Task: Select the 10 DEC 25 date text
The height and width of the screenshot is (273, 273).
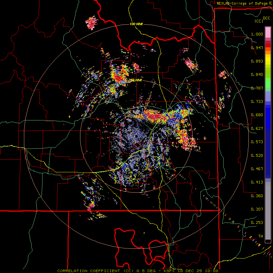Action: (190, 271)
